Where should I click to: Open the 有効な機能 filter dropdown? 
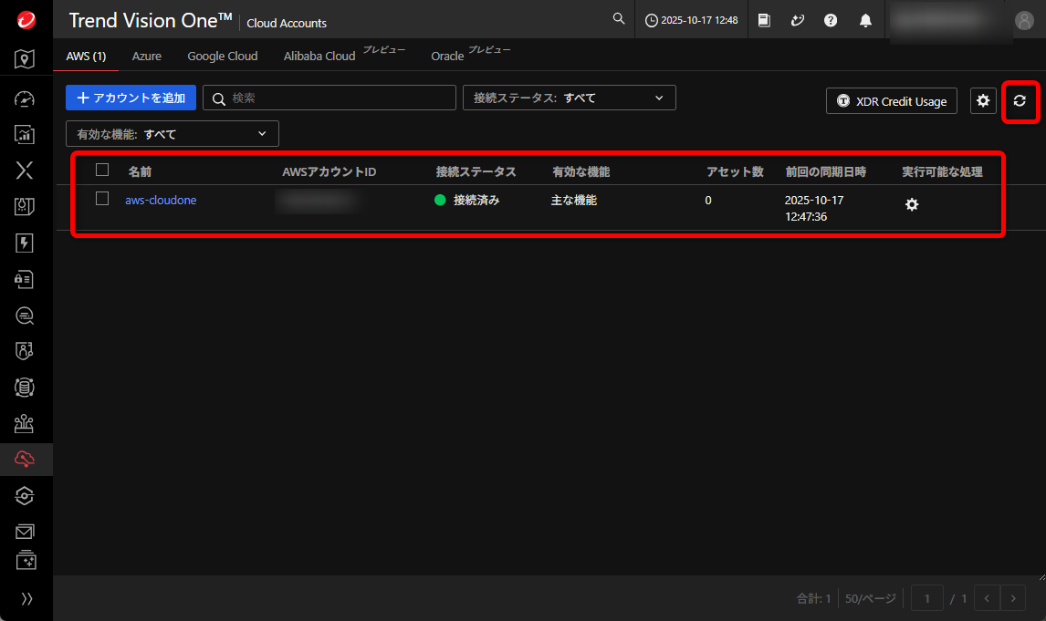point(173,134)
